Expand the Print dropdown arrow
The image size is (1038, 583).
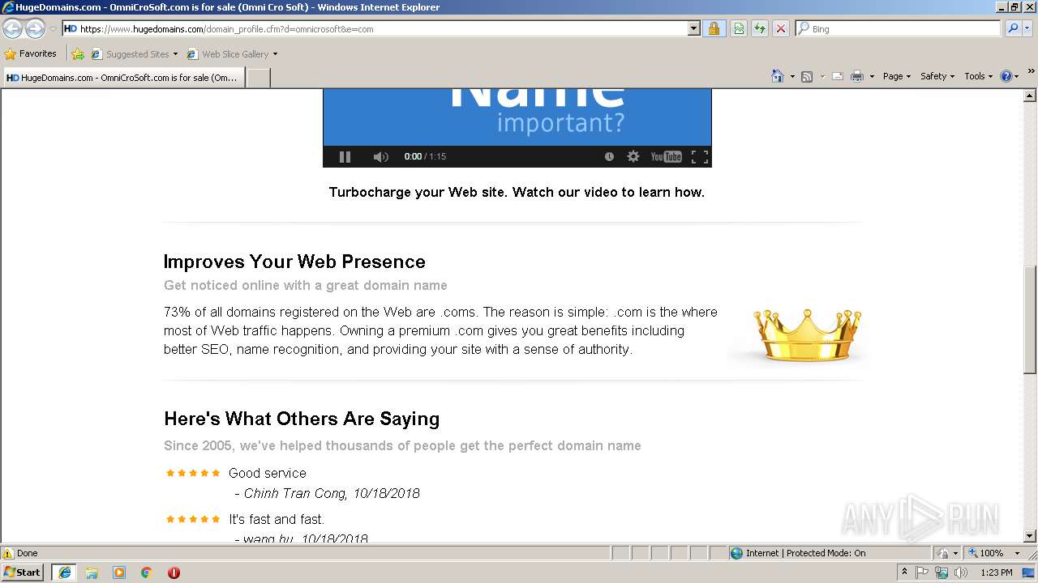pos(872,76)
